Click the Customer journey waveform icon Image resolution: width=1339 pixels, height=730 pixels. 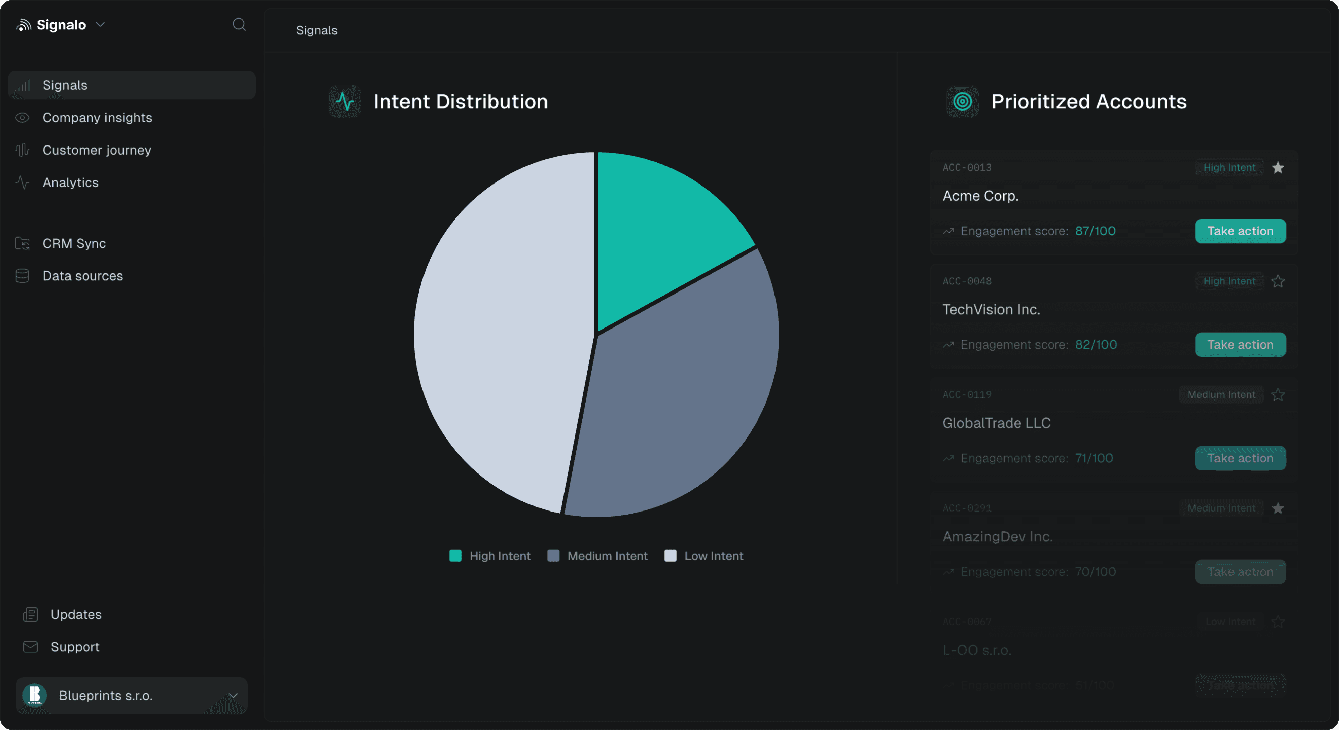tap(22, 150)
